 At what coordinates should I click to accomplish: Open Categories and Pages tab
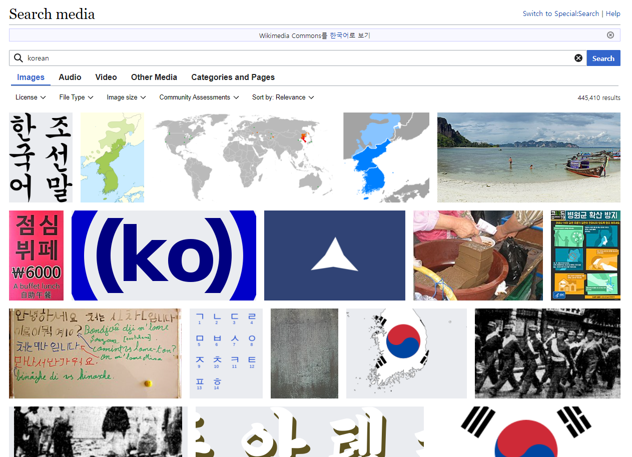coord(233,77)
